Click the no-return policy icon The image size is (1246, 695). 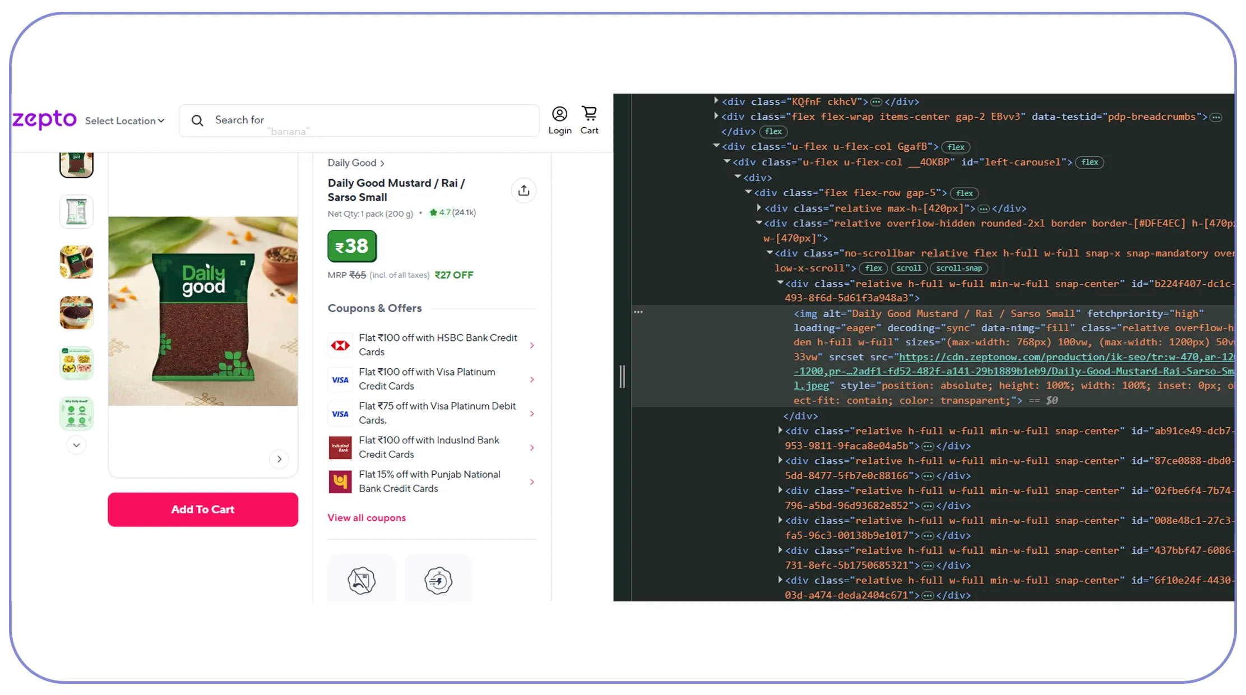click(x=362, y=580)
